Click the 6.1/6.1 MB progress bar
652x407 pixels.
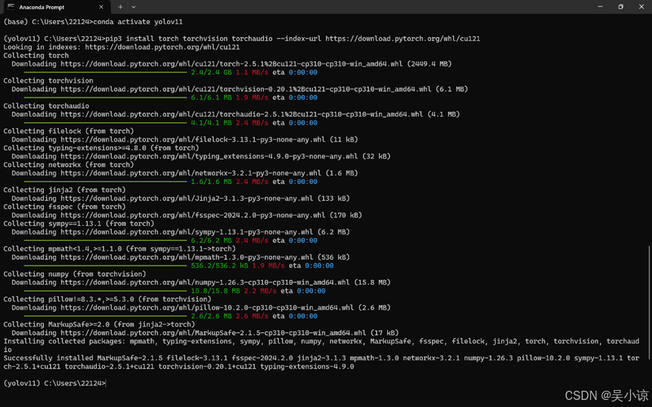105,98
